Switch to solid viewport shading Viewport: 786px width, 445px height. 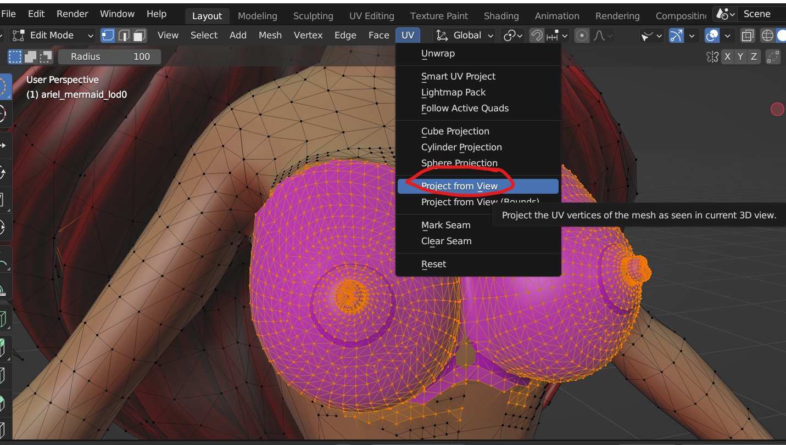(781, 36)
